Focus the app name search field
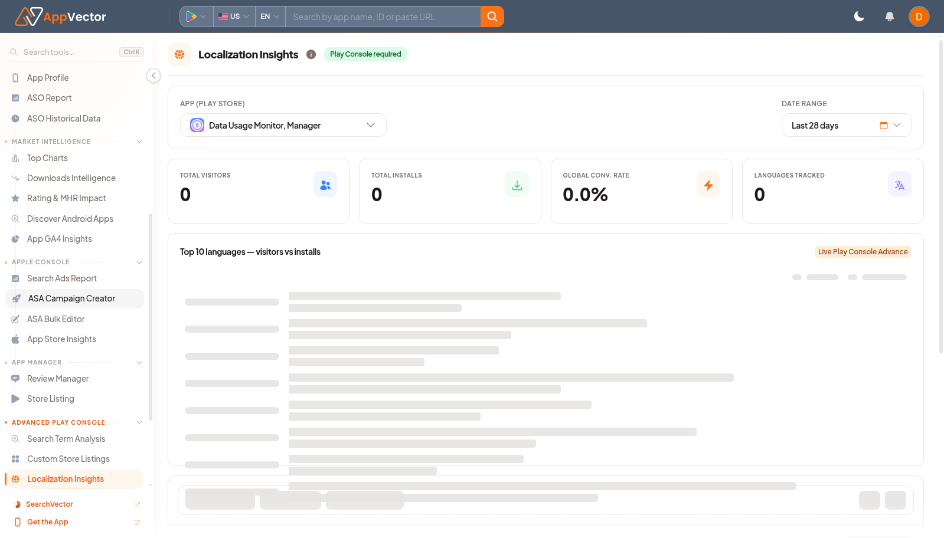944x538 pixels. coord(383,17)
